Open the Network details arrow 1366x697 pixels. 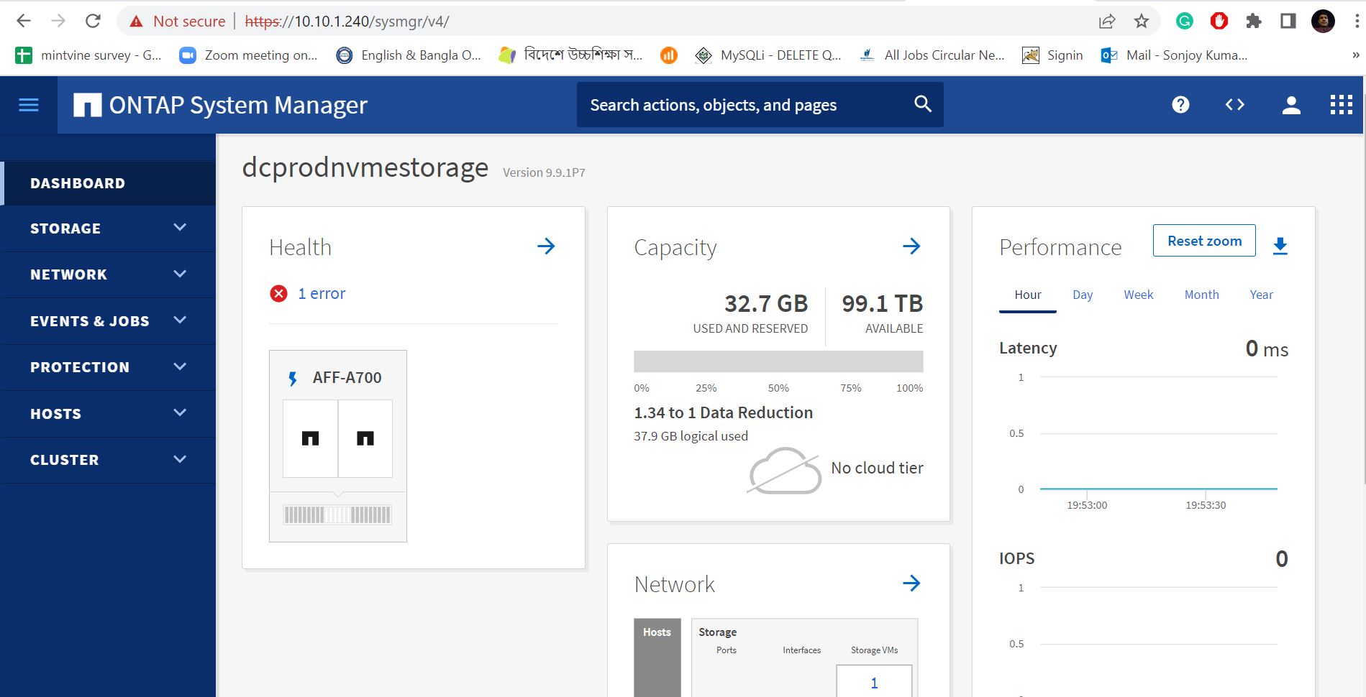coord(911,583)
